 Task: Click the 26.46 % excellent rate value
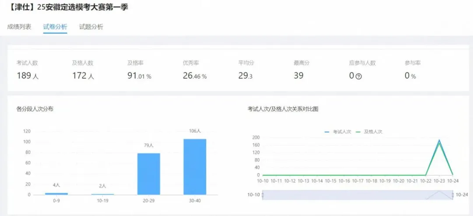coord(195,76)
